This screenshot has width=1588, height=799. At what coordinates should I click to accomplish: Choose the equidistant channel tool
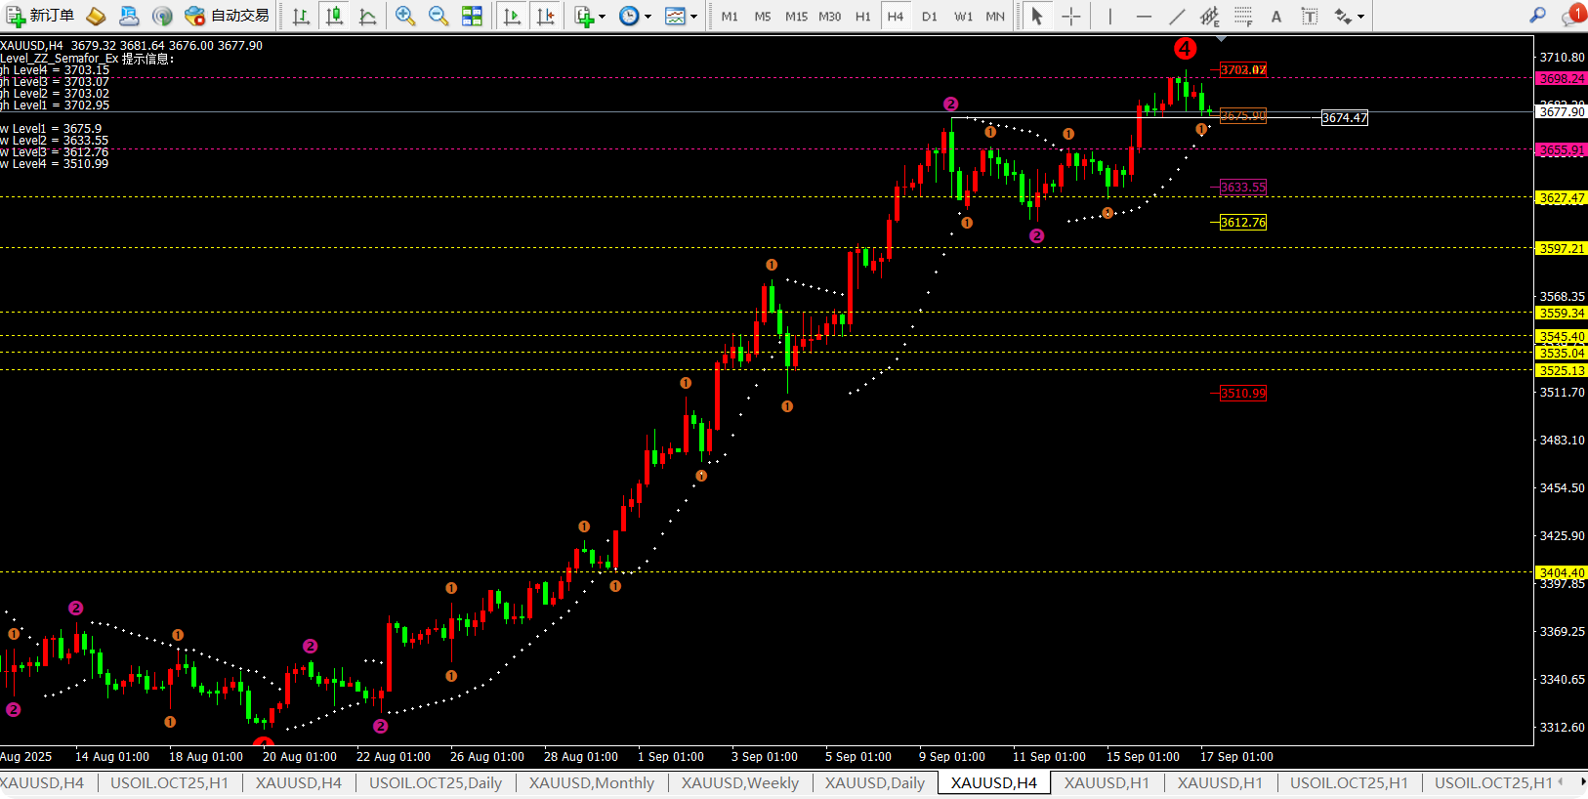(x=1210, y=16)
